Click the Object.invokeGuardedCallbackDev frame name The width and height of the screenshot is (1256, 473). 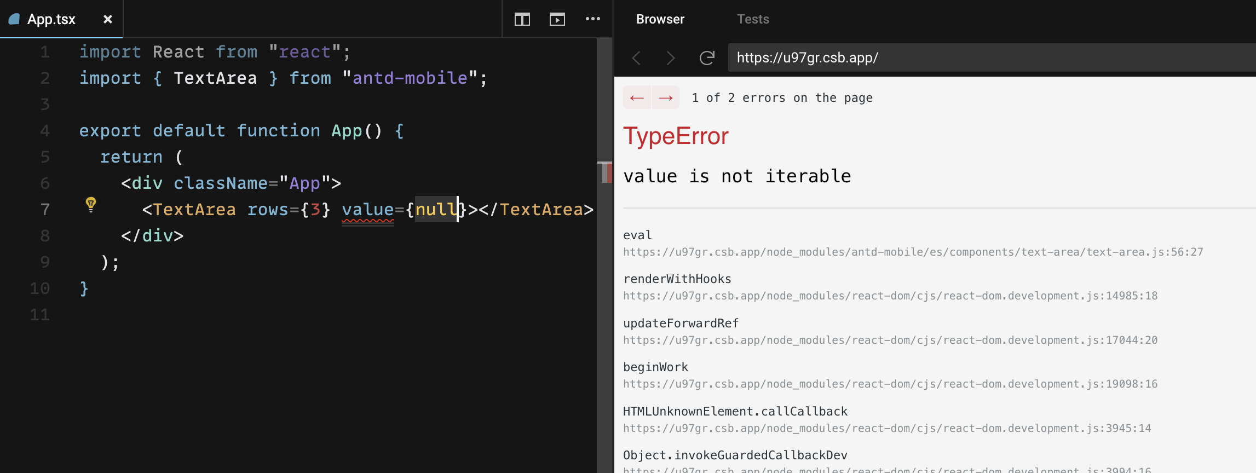point(735,455)
